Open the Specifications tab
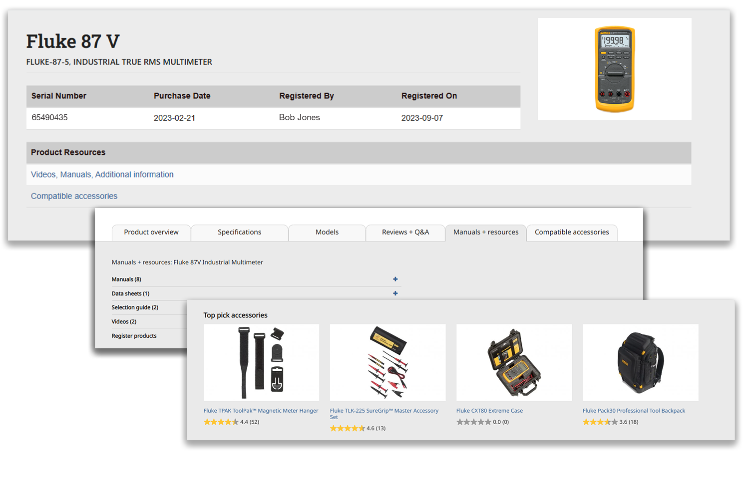 [239, 233]
